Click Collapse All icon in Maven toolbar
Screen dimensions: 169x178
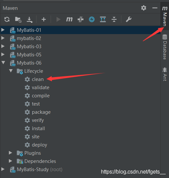114,19
